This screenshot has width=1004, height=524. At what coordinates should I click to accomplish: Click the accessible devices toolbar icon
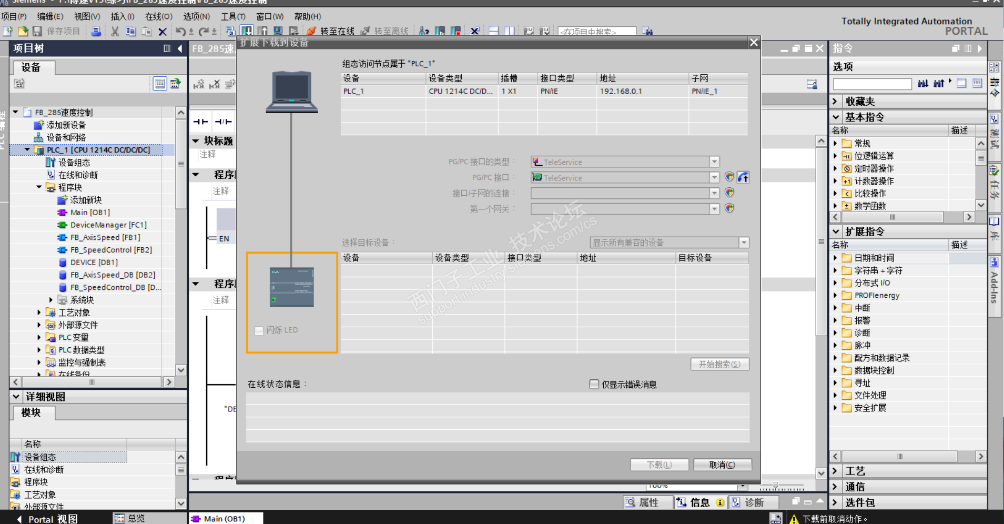tap(424, 31)
